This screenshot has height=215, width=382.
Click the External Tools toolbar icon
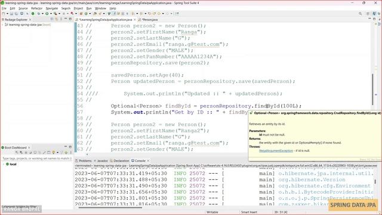pyautogui.click(x=56, y=14)
